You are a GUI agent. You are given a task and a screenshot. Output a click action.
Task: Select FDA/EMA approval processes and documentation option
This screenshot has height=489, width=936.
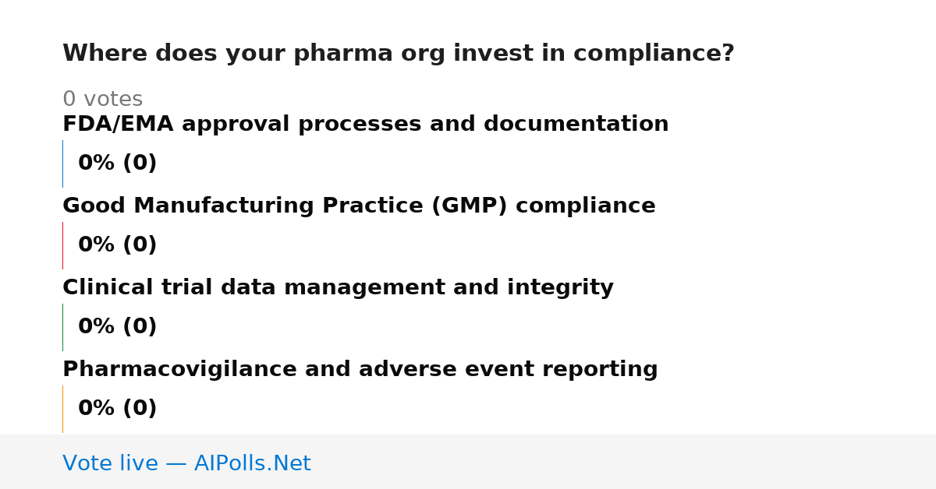point(366,125)
